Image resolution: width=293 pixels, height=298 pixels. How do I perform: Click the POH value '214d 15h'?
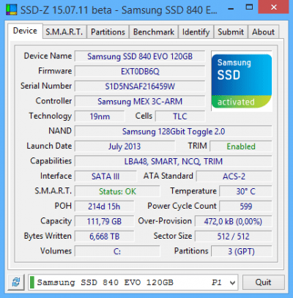click(x=104, y=206)
